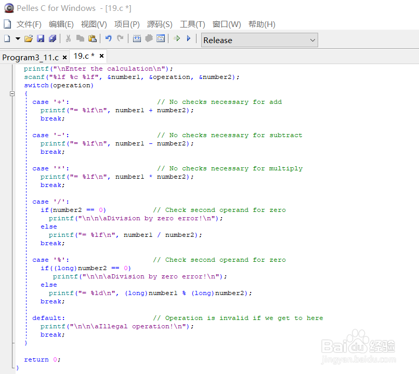Image resolution: width=419 pixels, height=374 pixels.
Task: Click the Redo arrow icon
Action: 120,39
